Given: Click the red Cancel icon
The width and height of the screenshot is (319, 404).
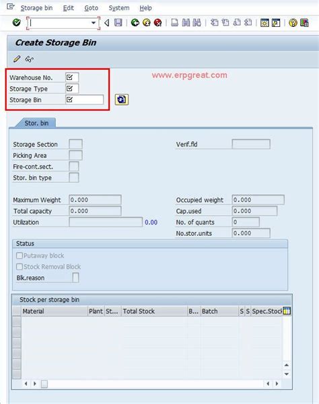Looking at the screenshot, I should [158, 23].
